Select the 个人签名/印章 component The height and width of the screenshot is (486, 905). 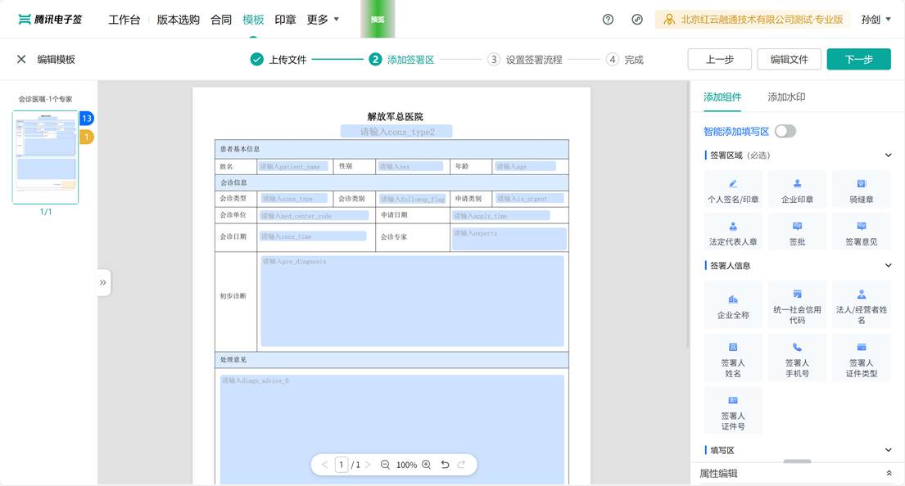pyautogui.click(x=733, y=190)
